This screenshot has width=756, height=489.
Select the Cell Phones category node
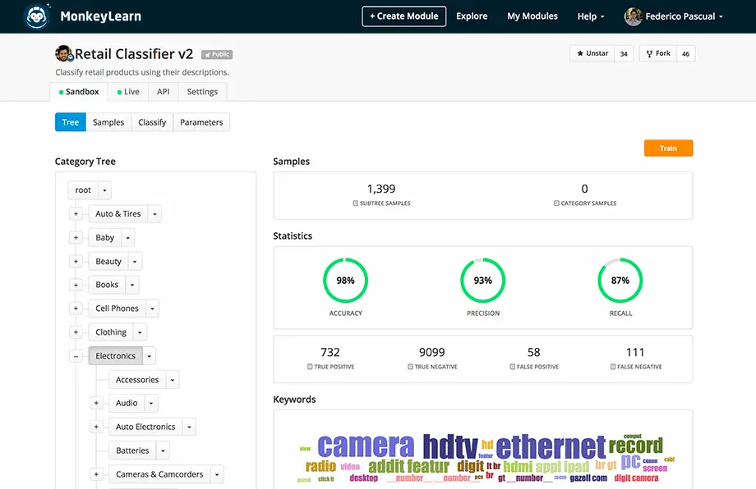click(x=117, y=308)
